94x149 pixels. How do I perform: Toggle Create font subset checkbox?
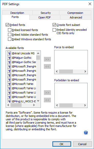coord(54,25)
